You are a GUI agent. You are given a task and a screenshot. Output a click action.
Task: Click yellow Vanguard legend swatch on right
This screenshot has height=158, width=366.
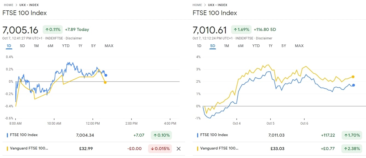pos(198,149)
